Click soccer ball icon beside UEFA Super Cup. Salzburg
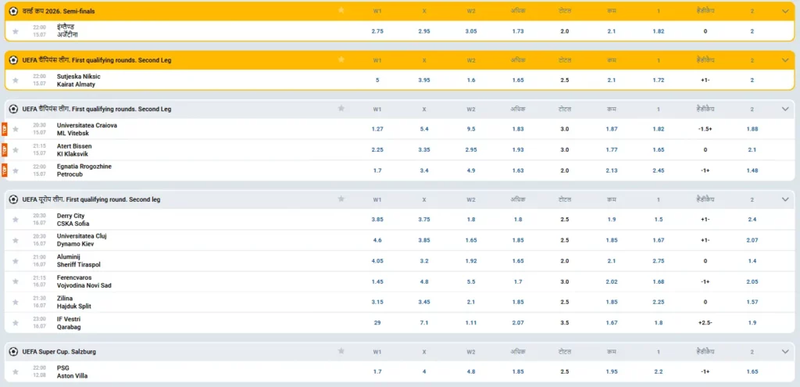The width and height of the screenshot is (800, 387). [x=13, y=352]
